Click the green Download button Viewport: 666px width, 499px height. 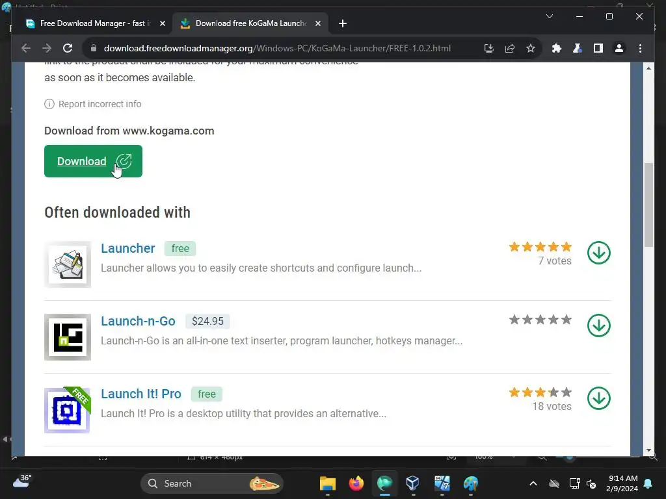point(93,161)
